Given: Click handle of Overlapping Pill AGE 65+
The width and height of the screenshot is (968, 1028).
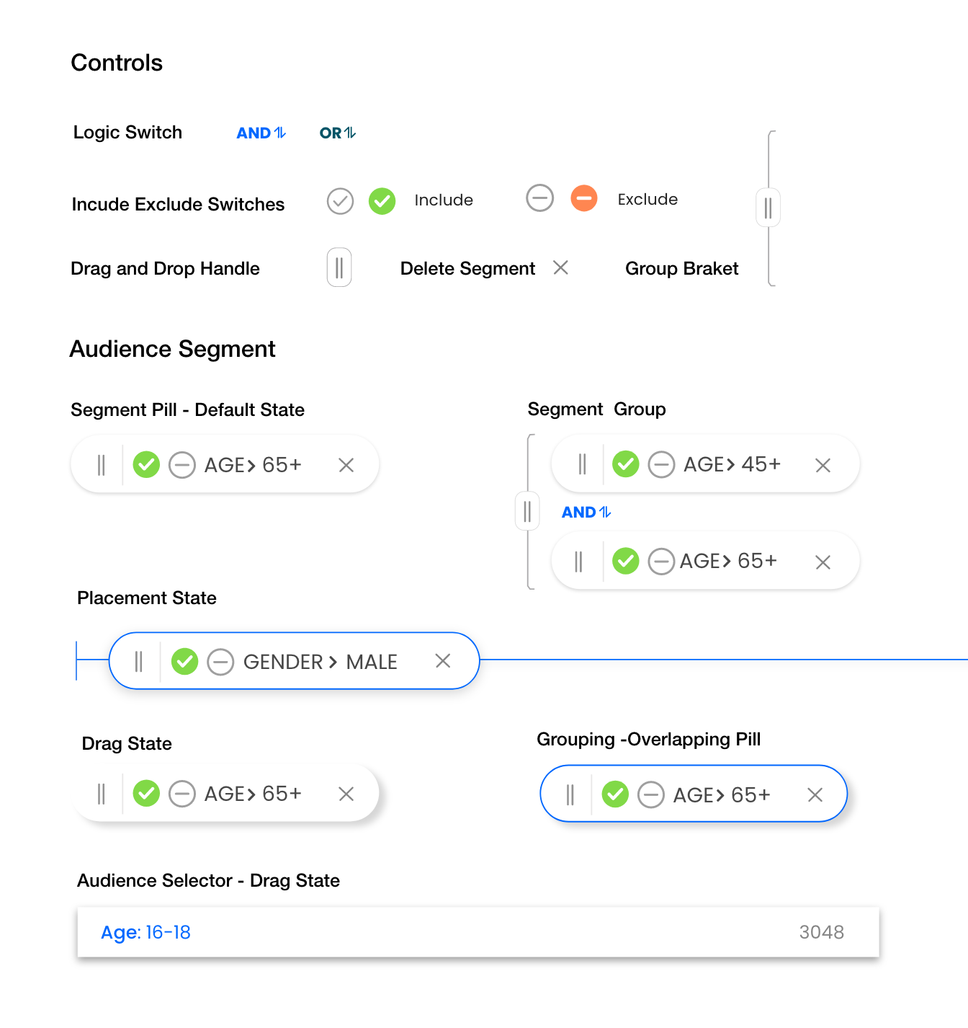Looking at the screenshot, I should pos(570,794).
